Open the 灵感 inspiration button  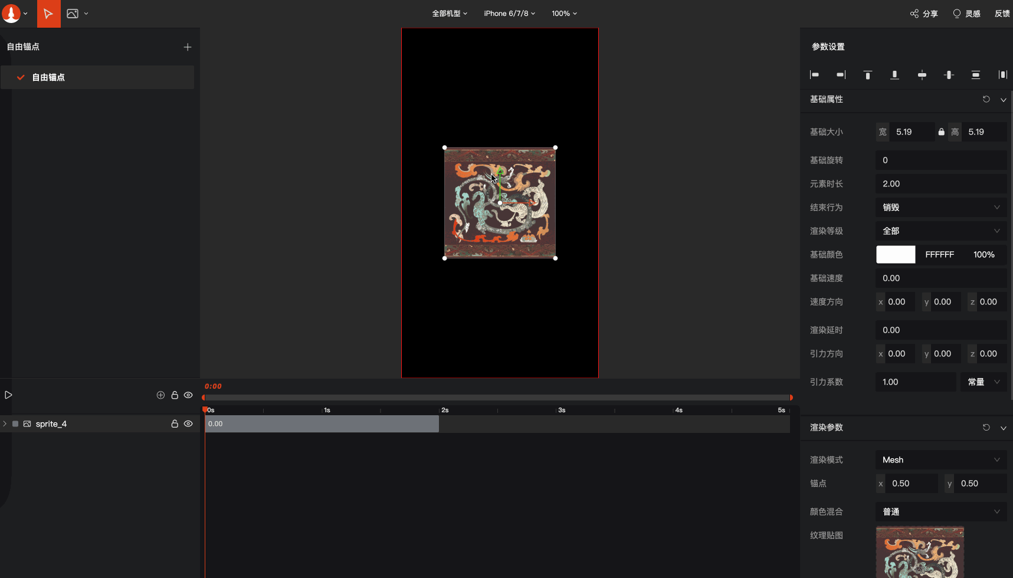click(x=966, y=14)
